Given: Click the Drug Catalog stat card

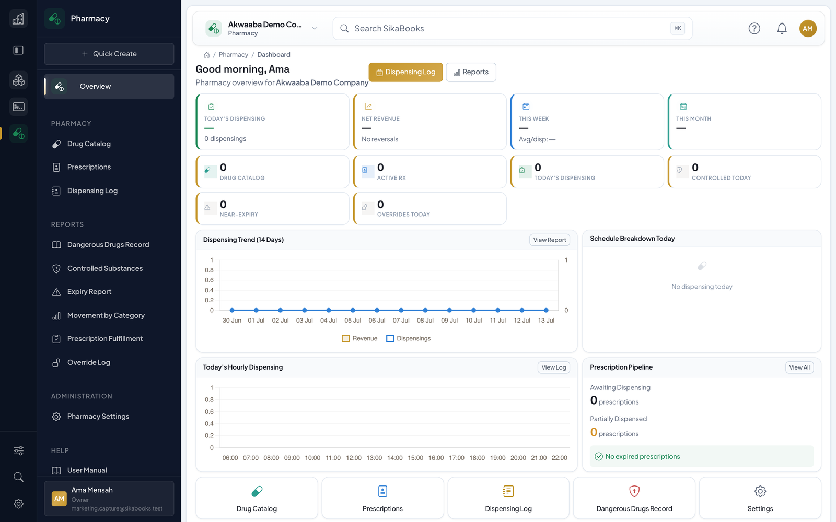Looking at the screenshot, I should pyautogui.click(x=272, y=172).
